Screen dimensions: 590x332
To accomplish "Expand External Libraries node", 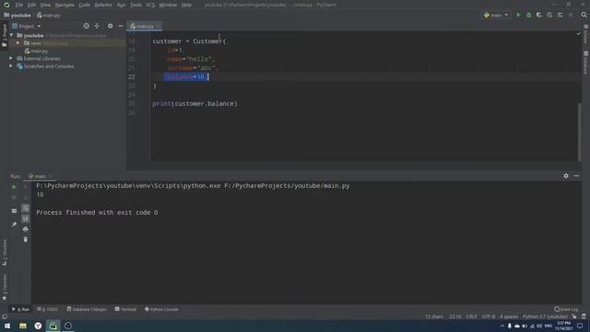I will (x=11, y=59).
